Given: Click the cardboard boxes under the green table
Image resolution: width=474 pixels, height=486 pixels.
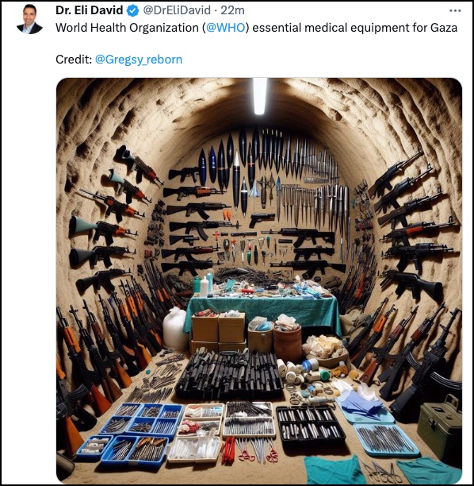Looking at the screenshot, I should (x=219, y=332).
